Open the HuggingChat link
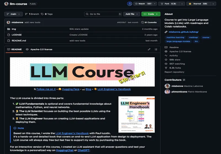 (x=65, y=150)
